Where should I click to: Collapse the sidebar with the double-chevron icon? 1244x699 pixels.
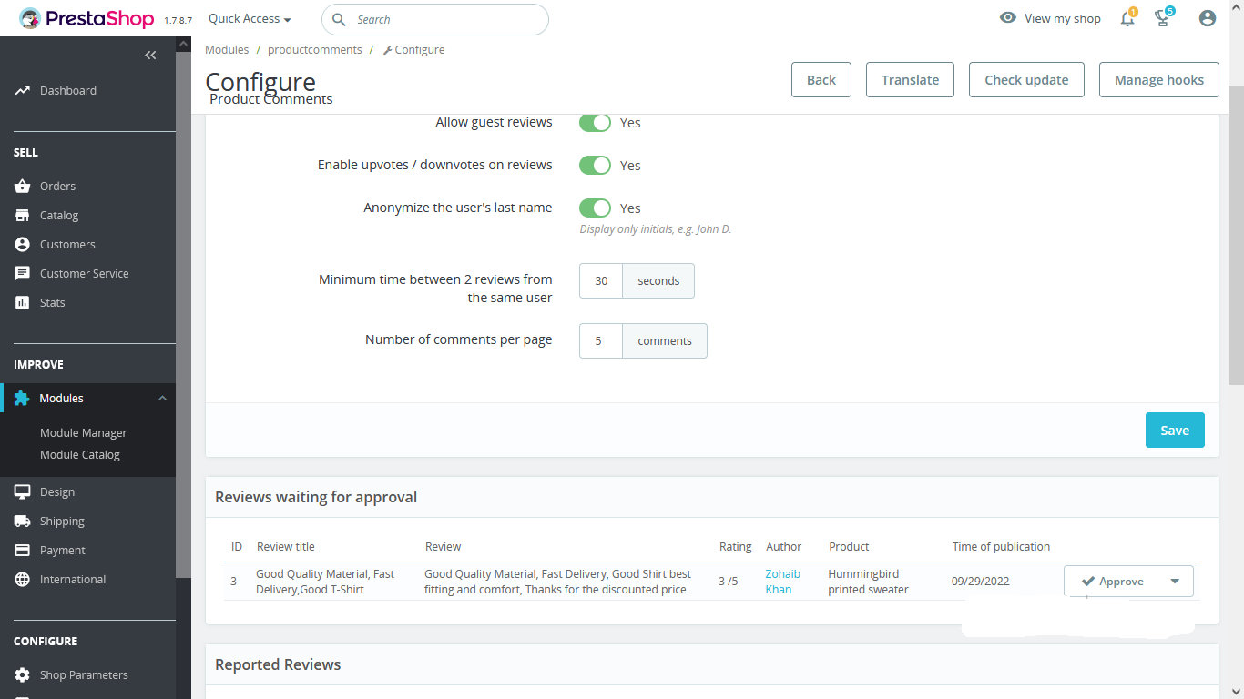coord(151,56)
